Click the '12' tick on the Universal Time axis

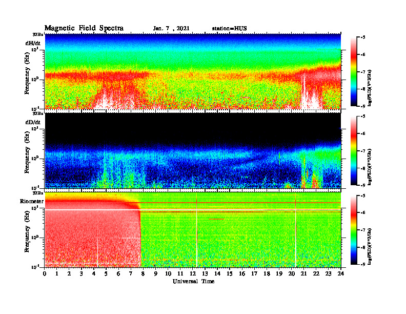[x=193, y=273]
